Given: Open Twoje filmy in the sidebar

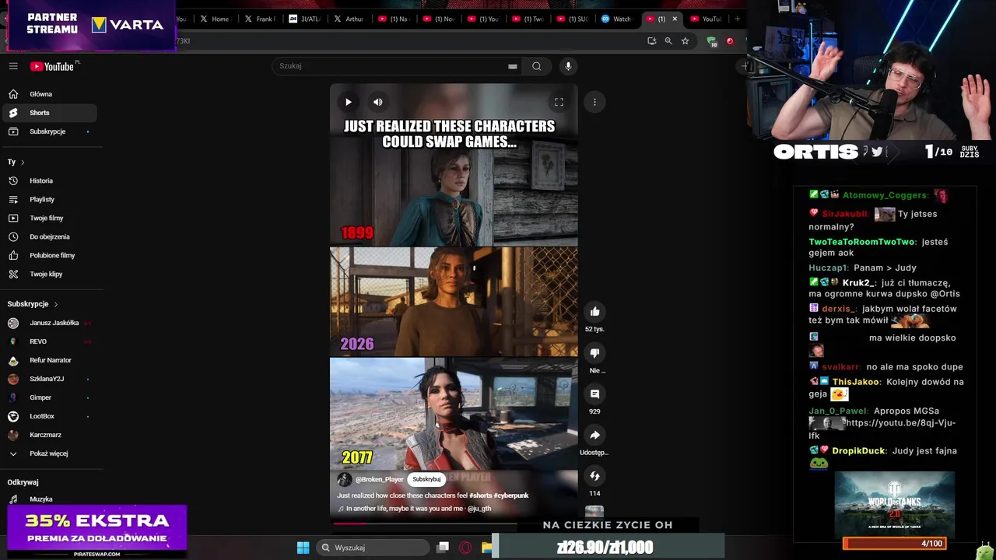Looking at the screenshot, I should click(x=48, y=218).
